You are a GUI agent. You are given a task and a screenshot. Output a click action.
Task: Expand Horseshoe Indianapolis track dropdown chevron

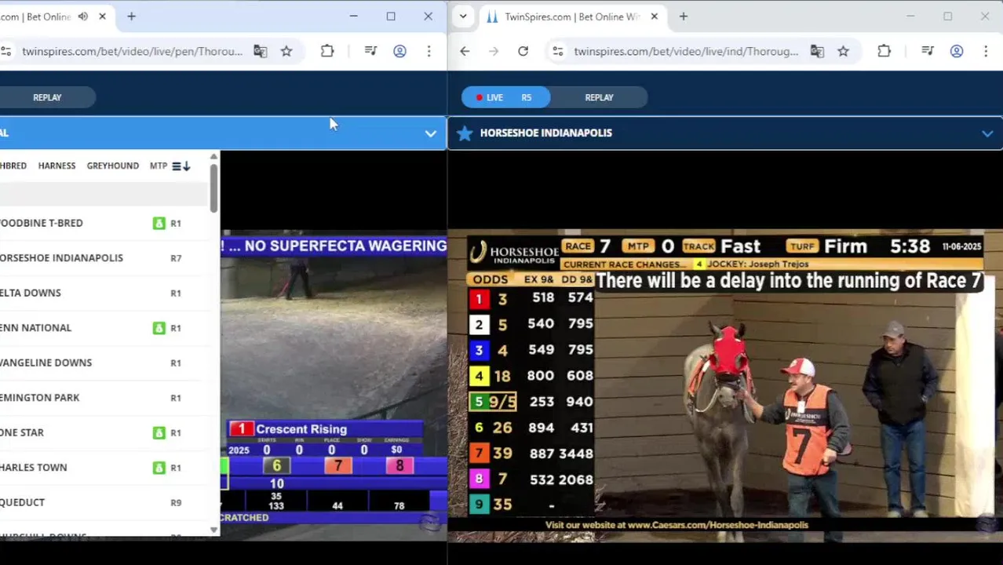(x=987, y=134)
